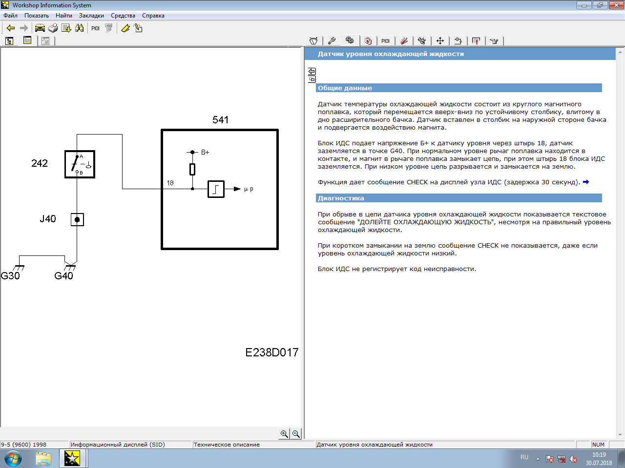Click the pencil note icon in toolbar
This screenshot has width=625, height=468.
tap(139, 28)
